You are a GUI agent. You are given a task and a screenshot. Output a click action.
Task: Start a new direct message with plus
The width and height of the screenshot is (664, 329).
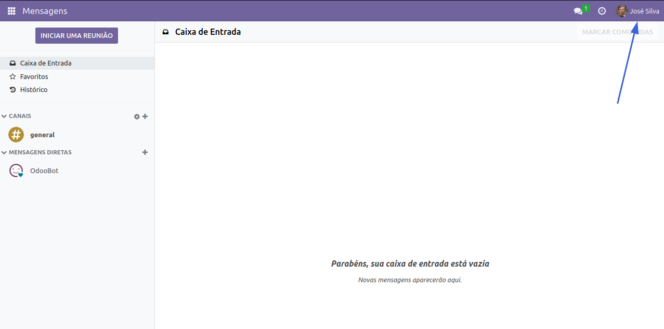pyautogui.click(x=145, y=152)
